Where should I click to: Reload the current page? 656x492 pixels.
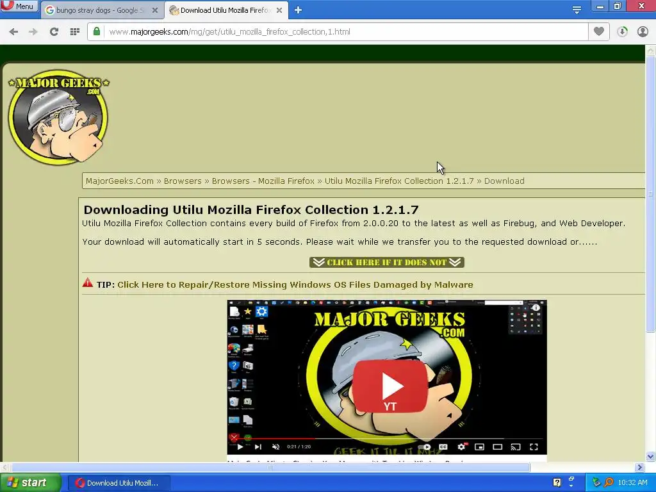click(54, 32)
